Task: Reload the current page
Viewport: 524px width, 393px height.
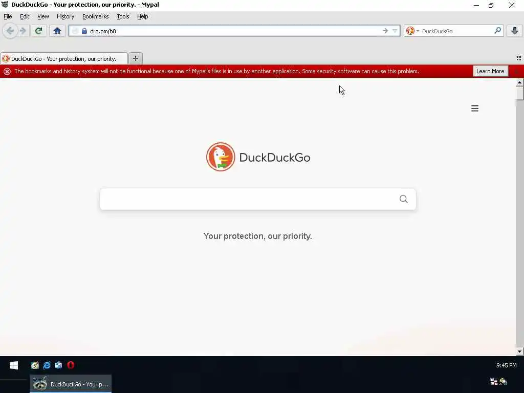Action: pos(39,31)
